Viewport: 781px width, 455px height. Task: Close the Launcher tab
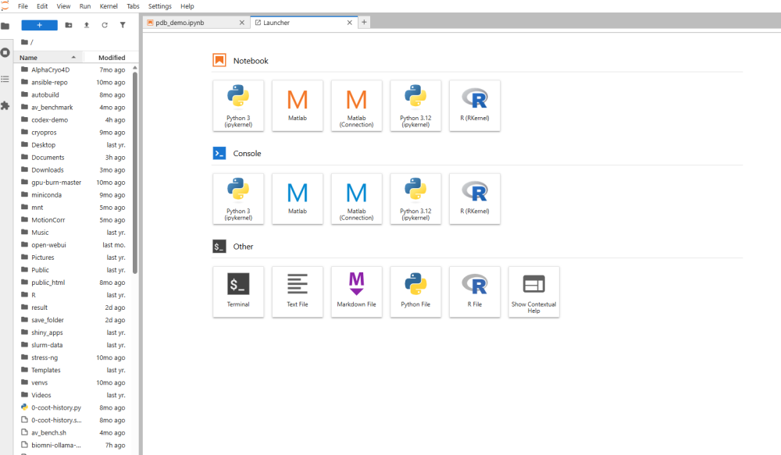pos(350,23)
